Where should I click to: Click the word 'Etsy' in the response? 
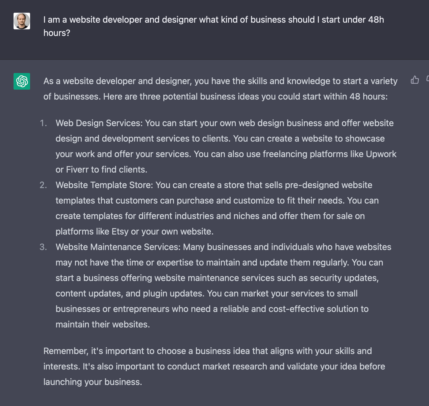click(x=120, y=231)
